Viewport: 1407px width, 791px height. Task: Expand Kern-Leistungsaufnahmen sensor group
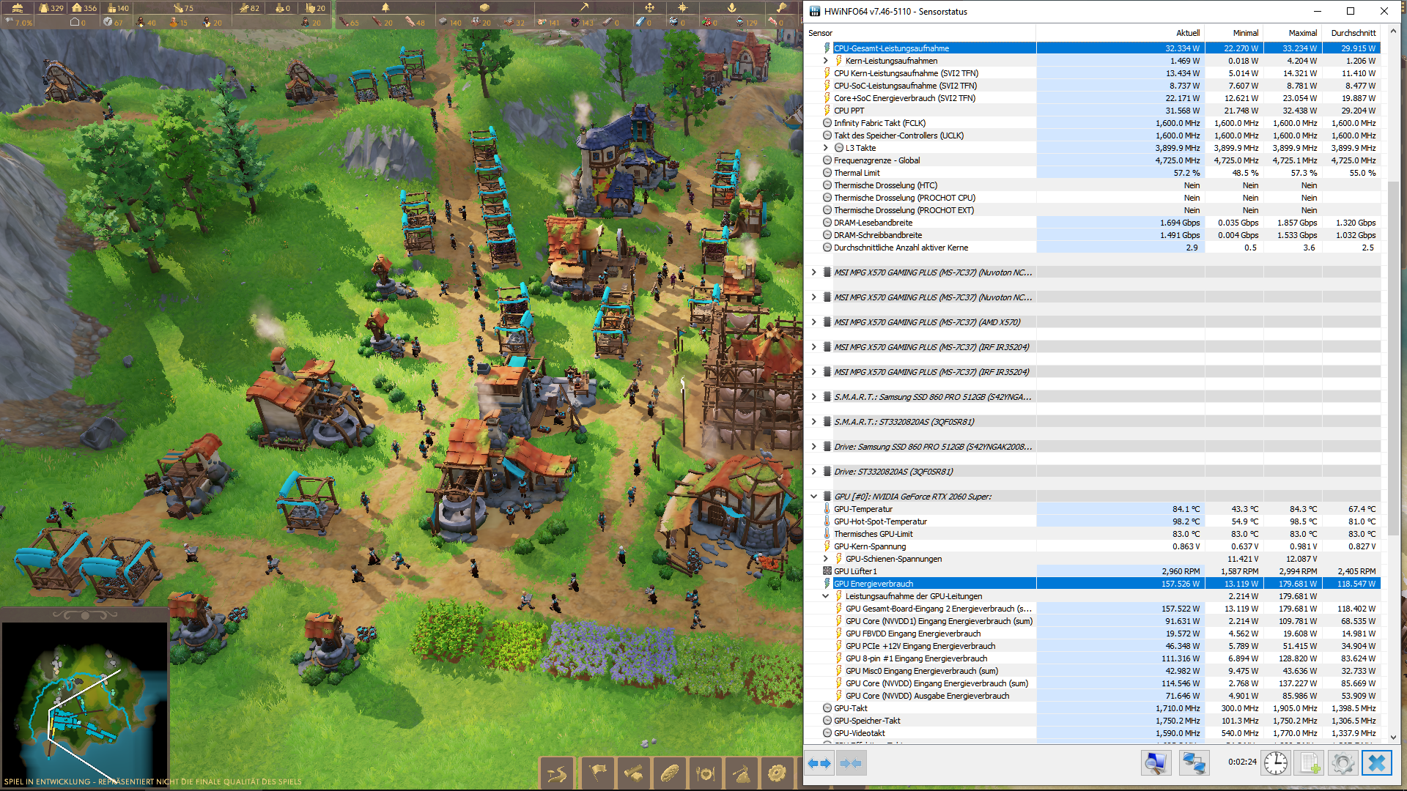coord(826,61)
